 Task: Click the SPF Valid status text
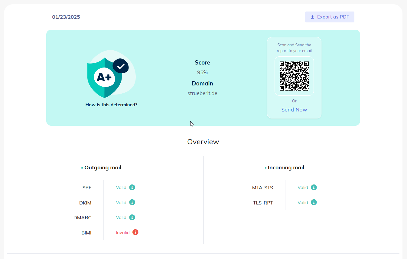coord(121,188)
